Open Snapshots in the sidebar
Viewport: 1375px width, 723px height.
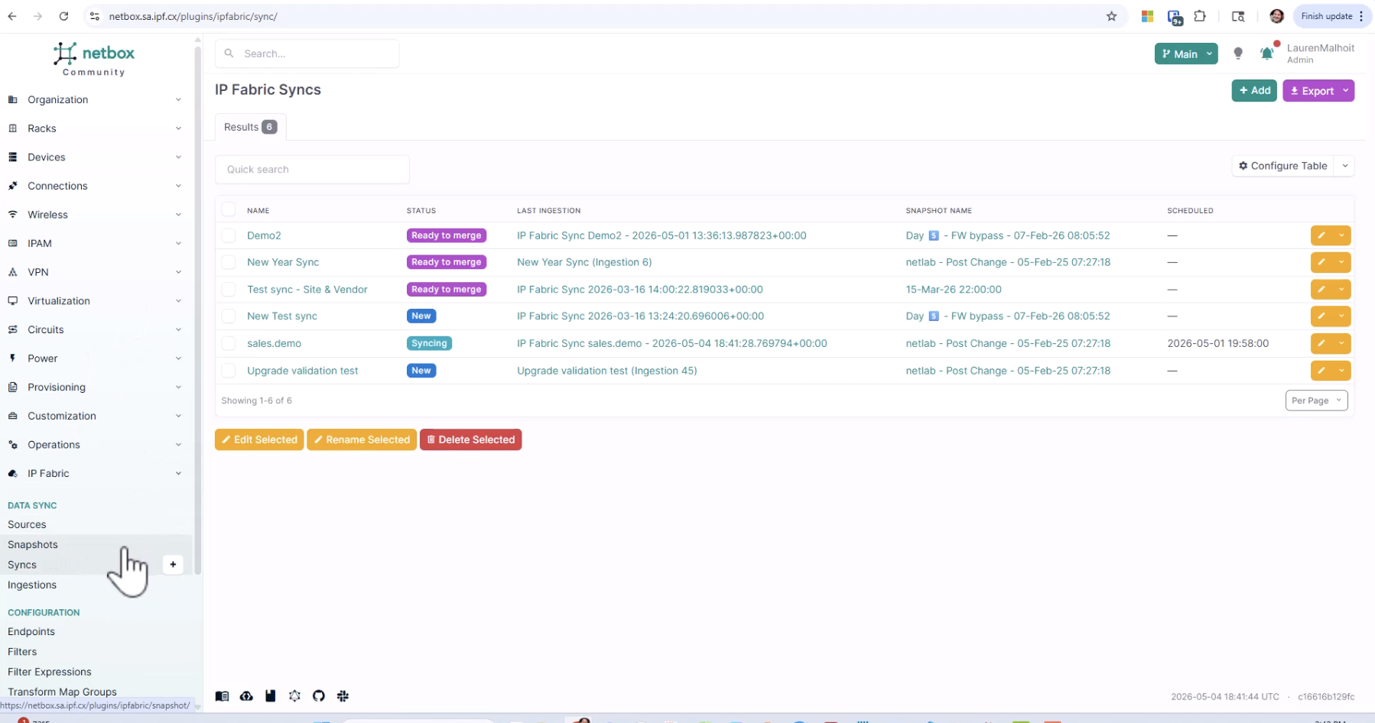click(x=33, y=544)
